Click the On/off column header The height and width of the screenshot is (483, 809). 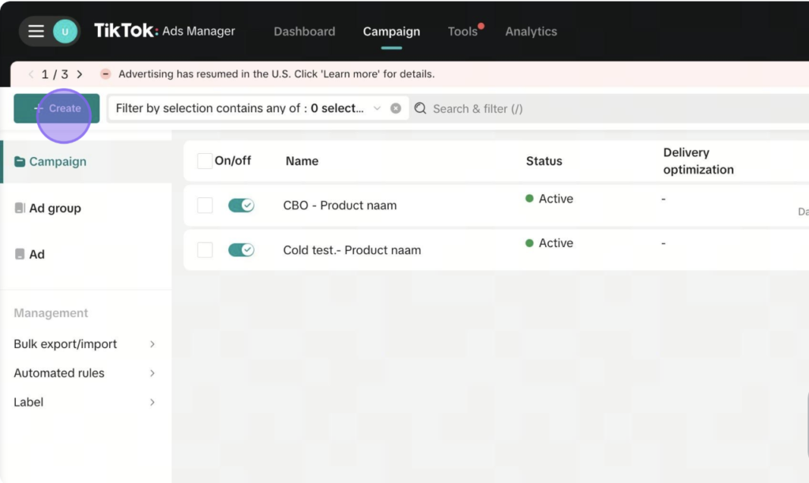click(x=233, y=160)
